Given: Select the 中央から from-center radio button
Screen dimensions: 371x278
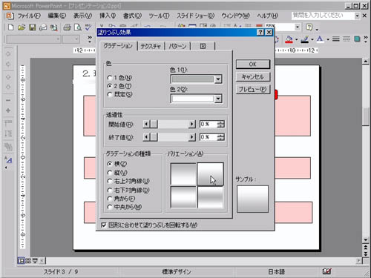Looking at the screenshot, I should (110, 207).
